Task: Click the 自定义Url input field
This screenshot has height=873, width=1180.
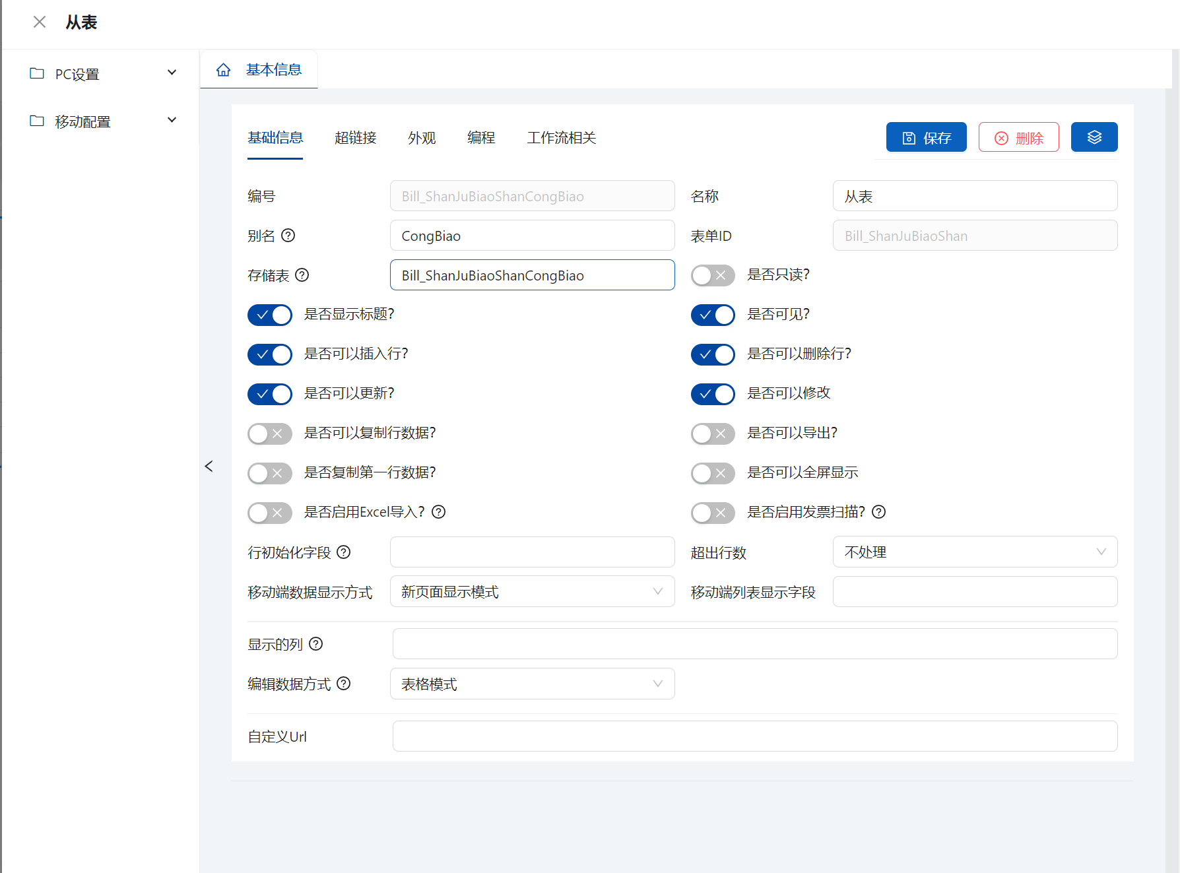Action: click(x=755, y=736)
